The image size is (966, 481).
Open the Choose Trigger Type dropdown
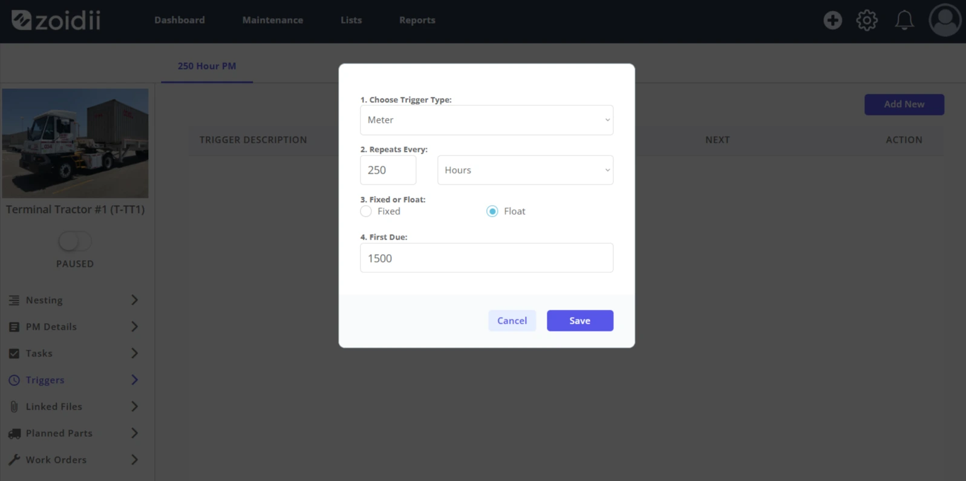click(486, 120)
